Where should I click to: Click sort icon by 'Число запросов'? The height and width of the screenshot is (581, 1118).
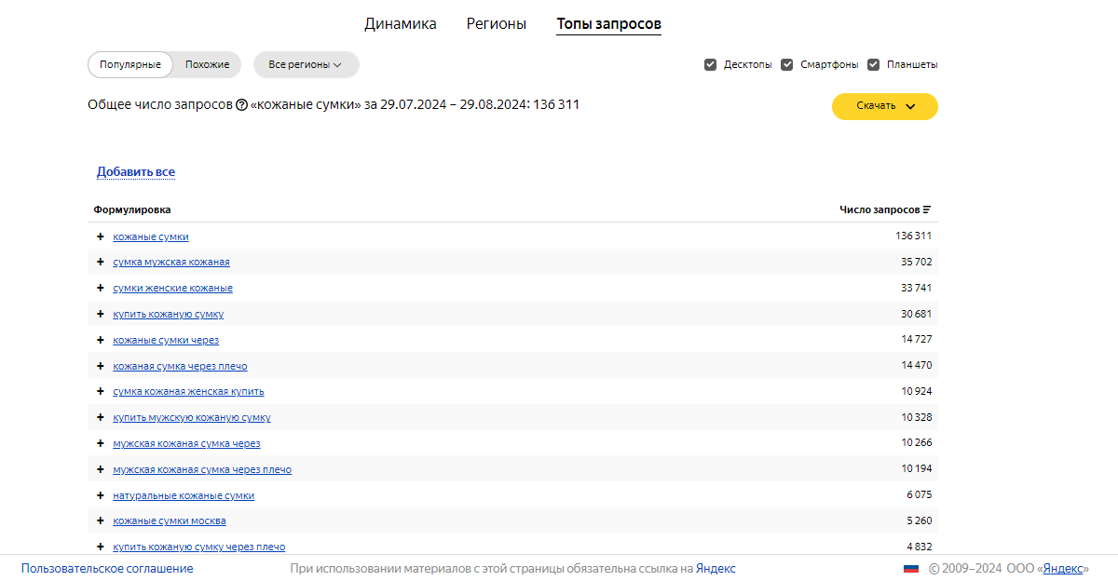[x=927, y=210]
